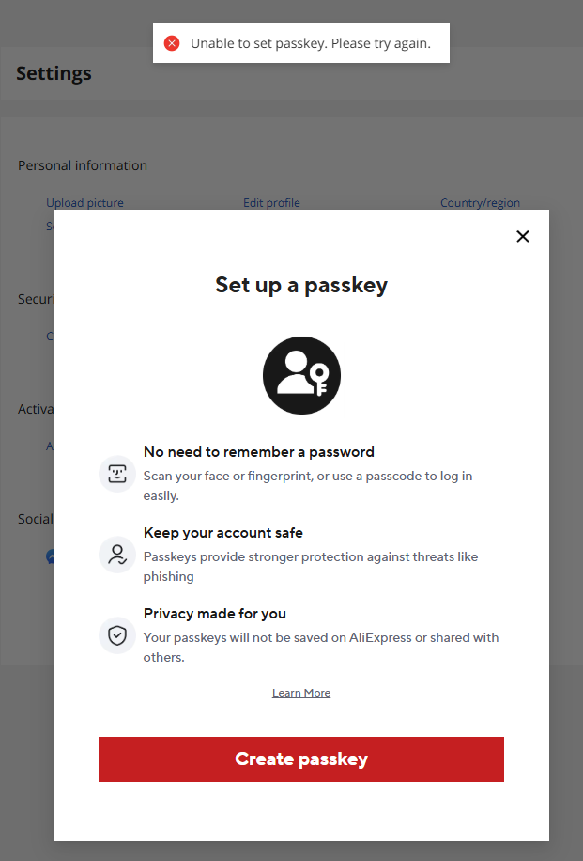
Task: Click the 'Unable to set passkey' error message
Action: (x=310, y=43)
